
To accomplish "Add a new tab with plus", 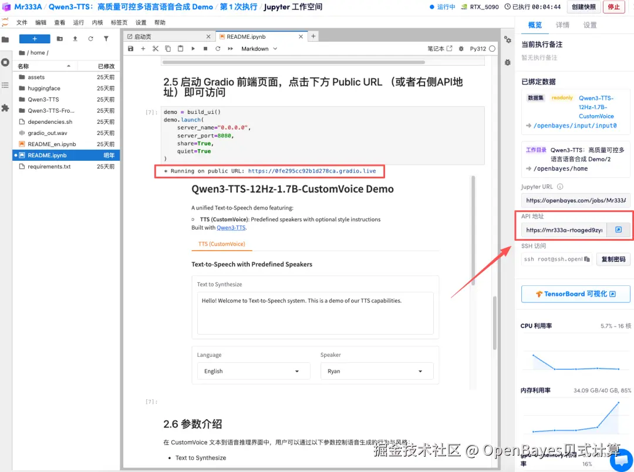I will [313, 36].
